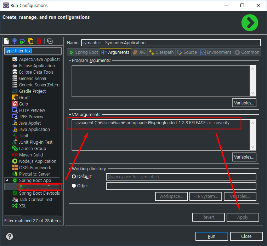Select Launch Group entry
Image resolution: width=267 pixels, height=246 pixels.
click(29, 148)
